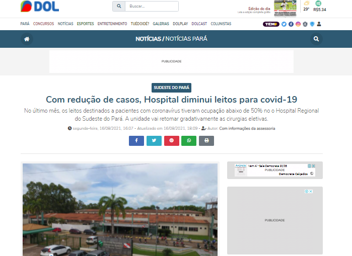Close the Democrata Calçados ad
352x256 pixels.
pyautogui.click(x=313, y=166)
